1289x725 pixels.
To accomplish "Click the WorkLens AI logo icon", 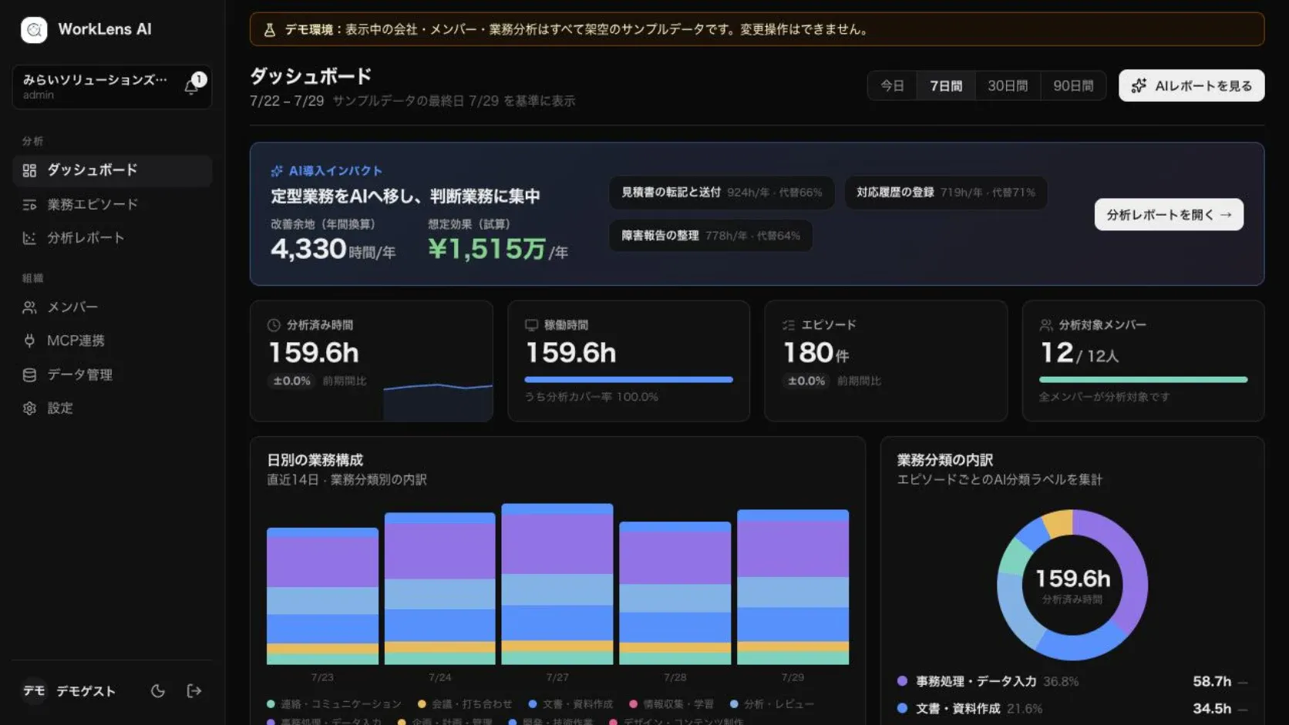I will (x=34, y=29).
